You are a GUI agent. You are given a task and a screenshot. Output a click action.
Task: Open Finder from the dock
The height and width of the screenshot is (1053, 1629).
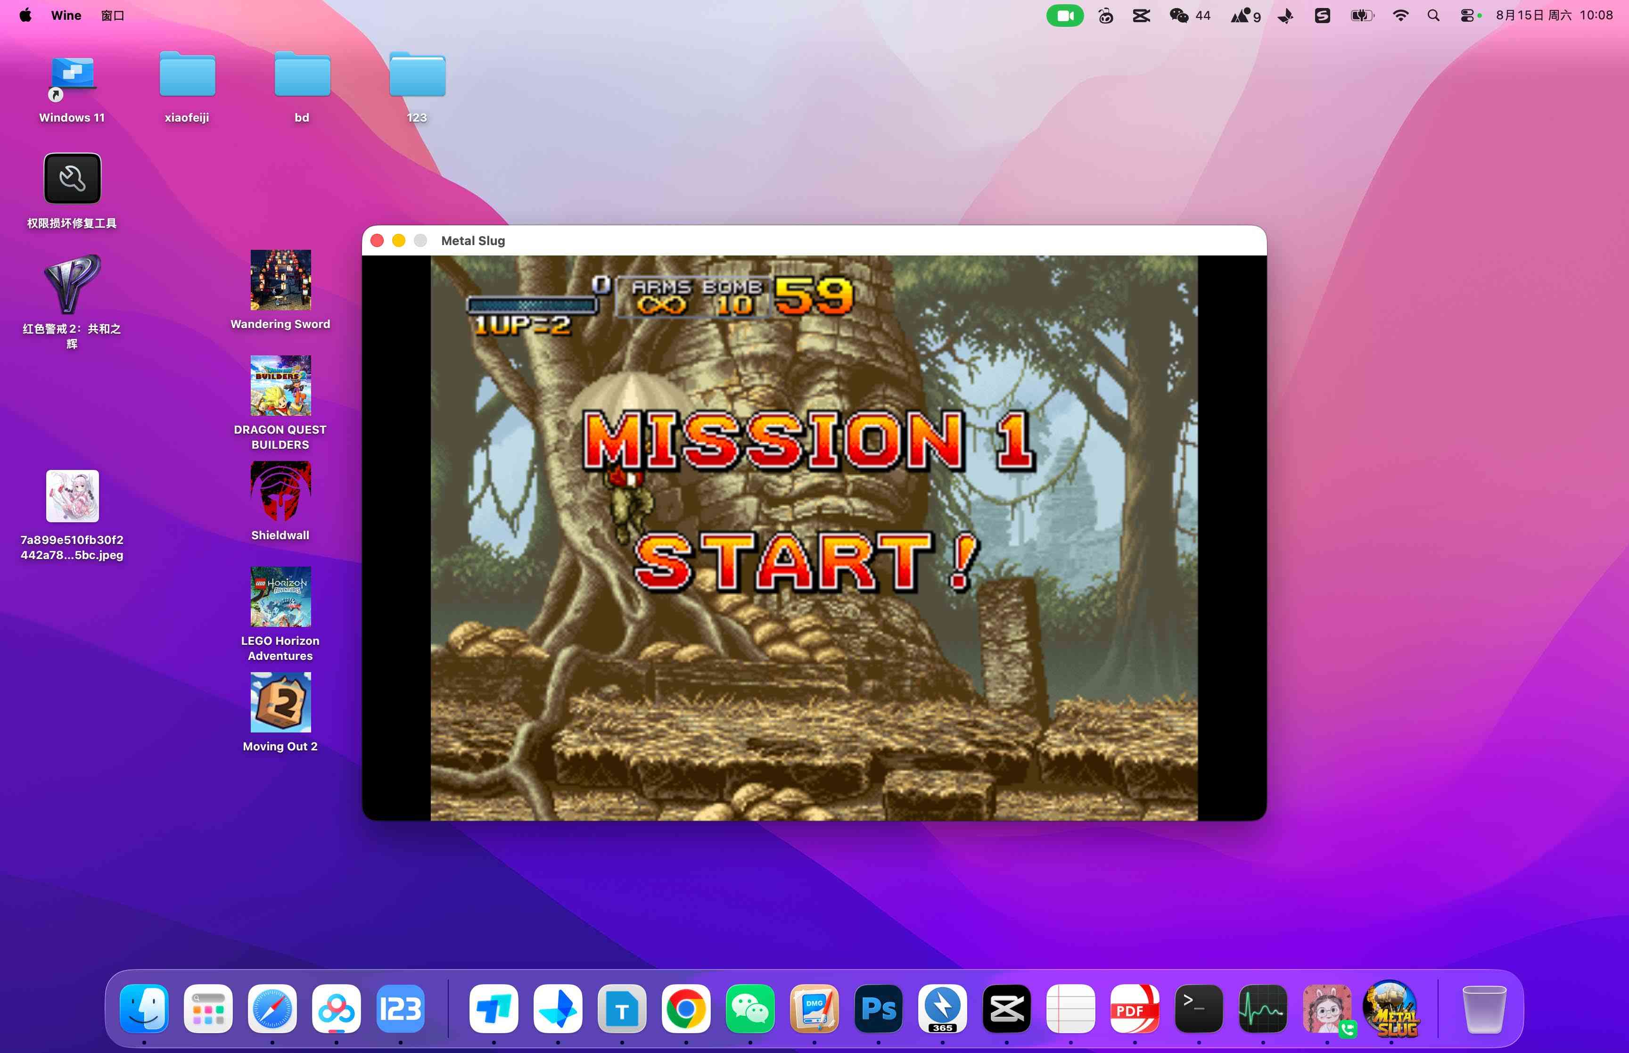(x=144, y=1009)
